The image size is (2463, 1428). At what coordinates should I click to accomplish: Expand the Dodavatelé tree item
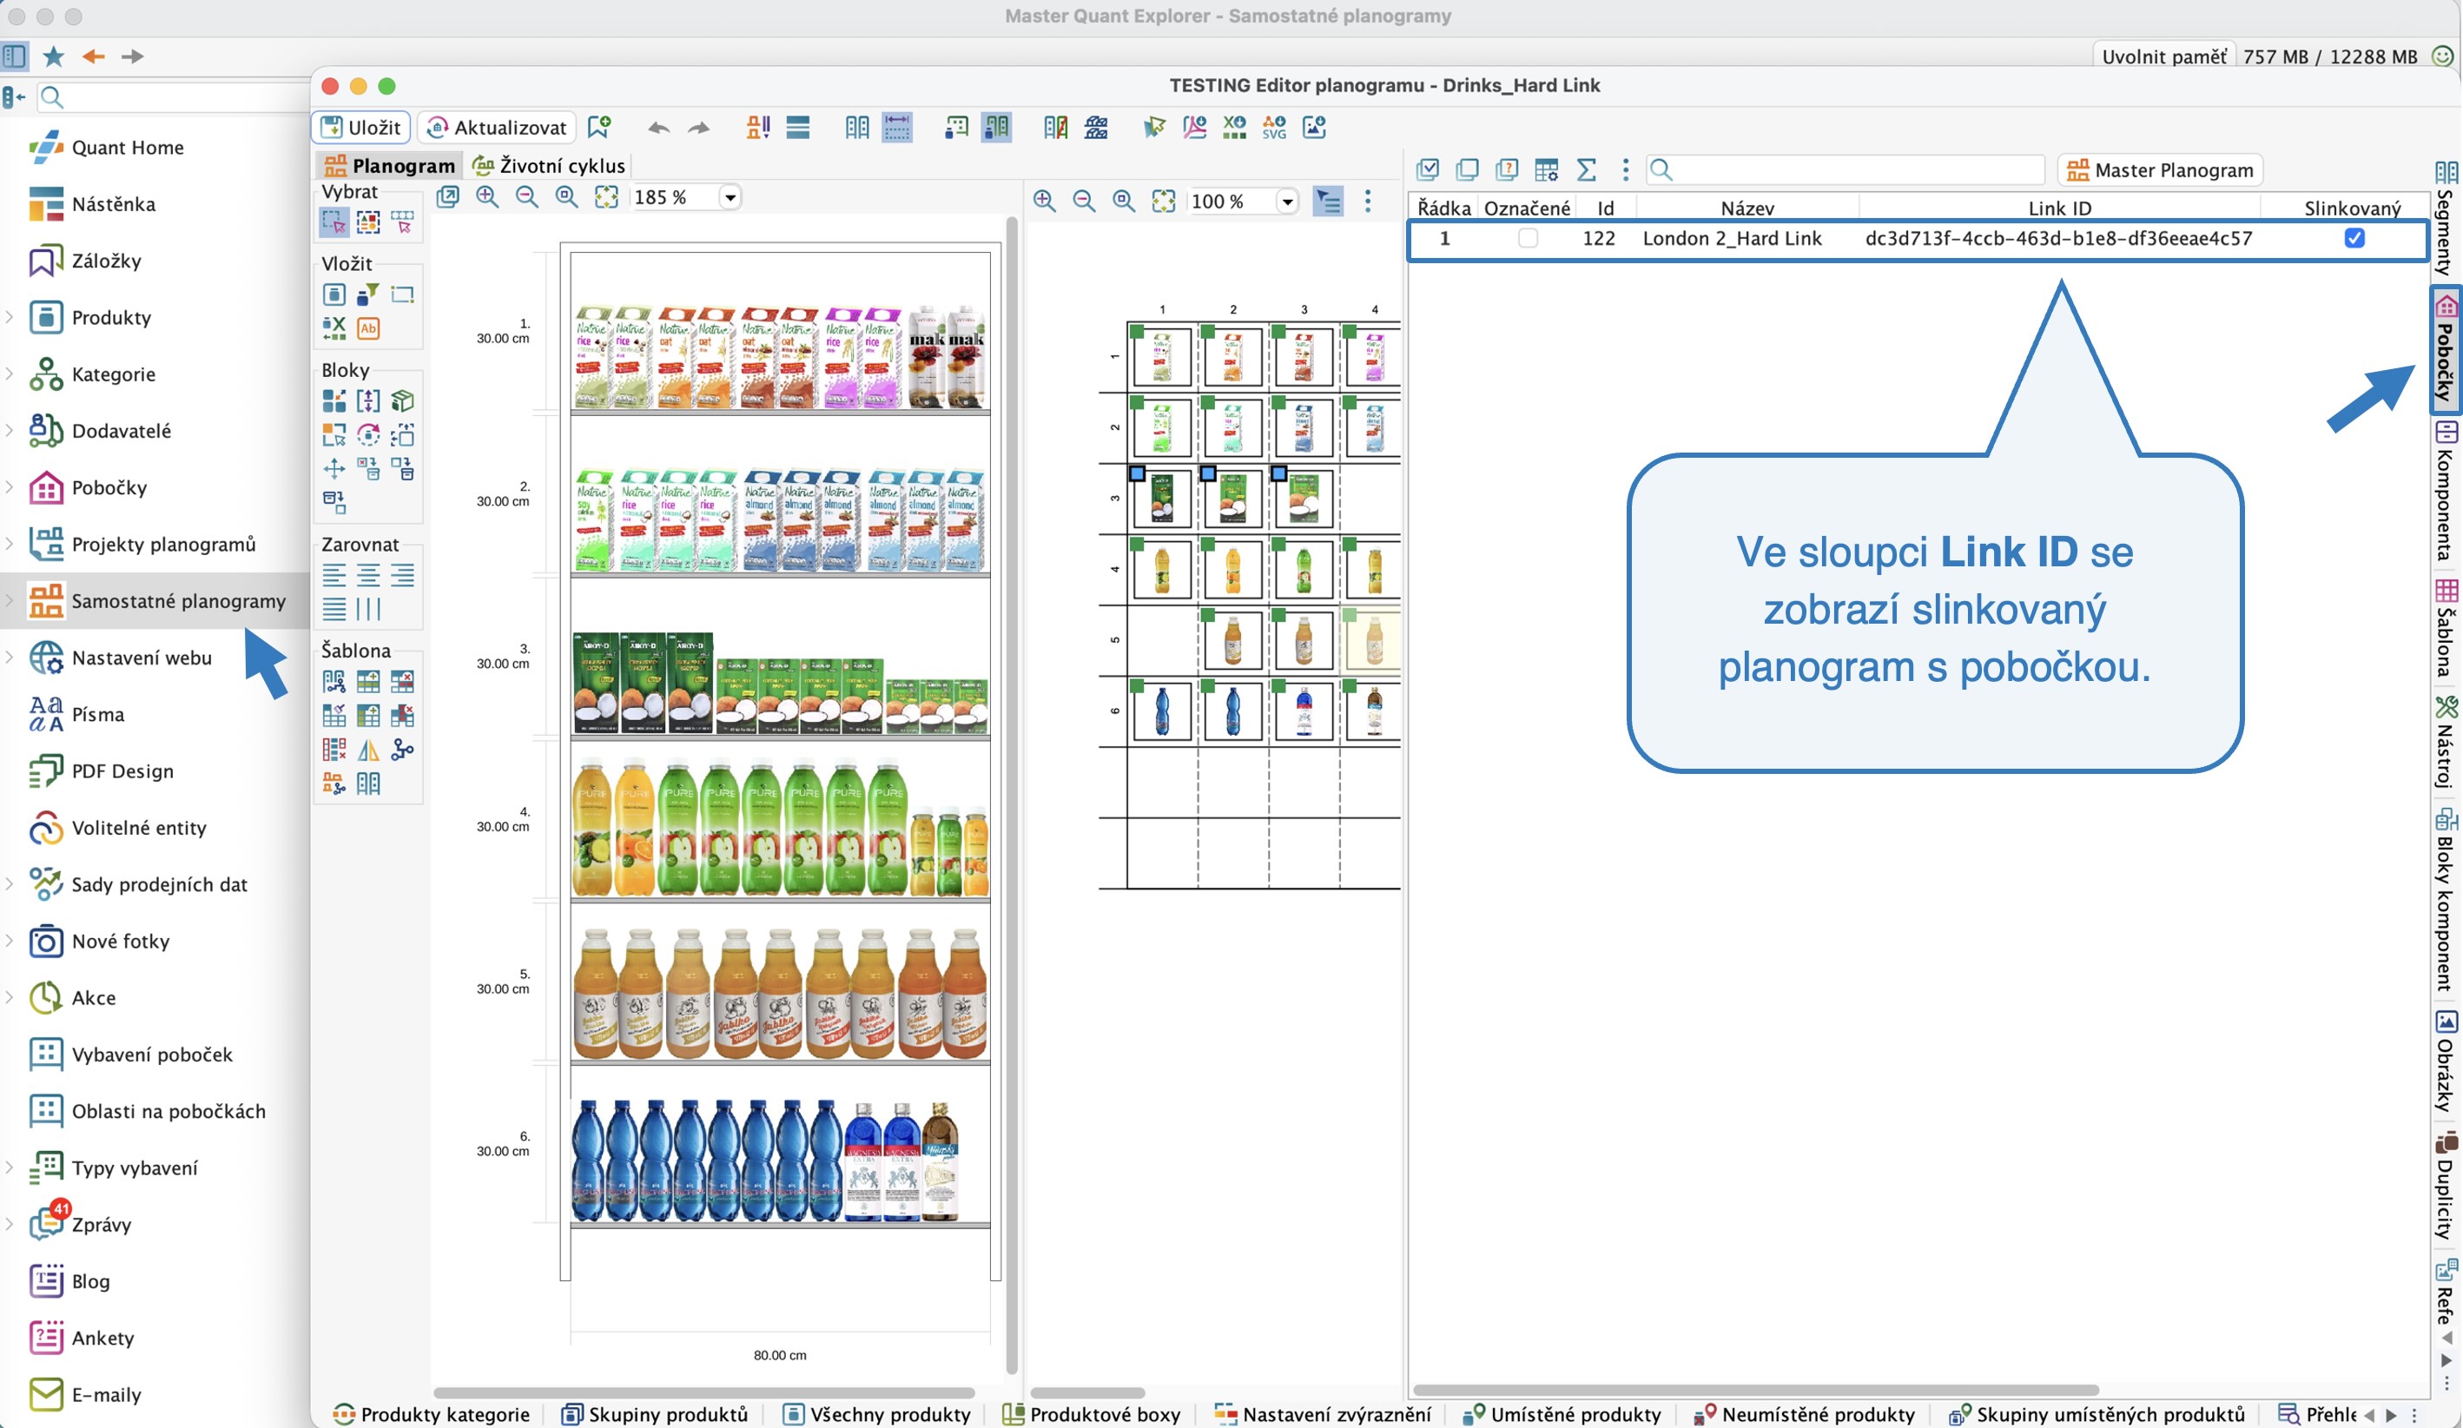(x=10, y=430)
